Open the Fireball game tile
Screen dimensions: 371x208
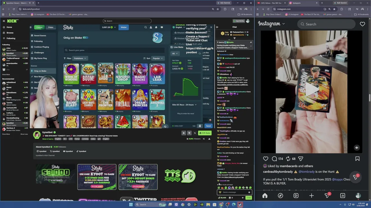click(123, 99)
